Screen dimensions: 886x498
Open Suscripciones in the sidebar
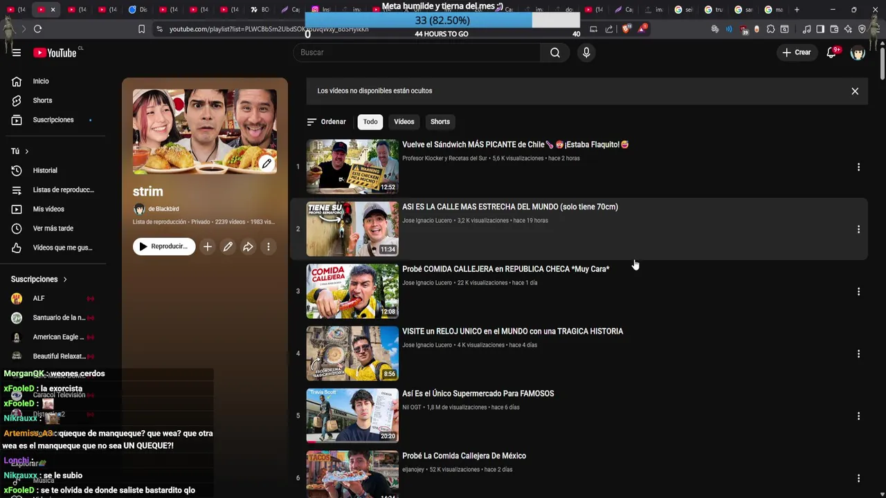click(53, 120)
